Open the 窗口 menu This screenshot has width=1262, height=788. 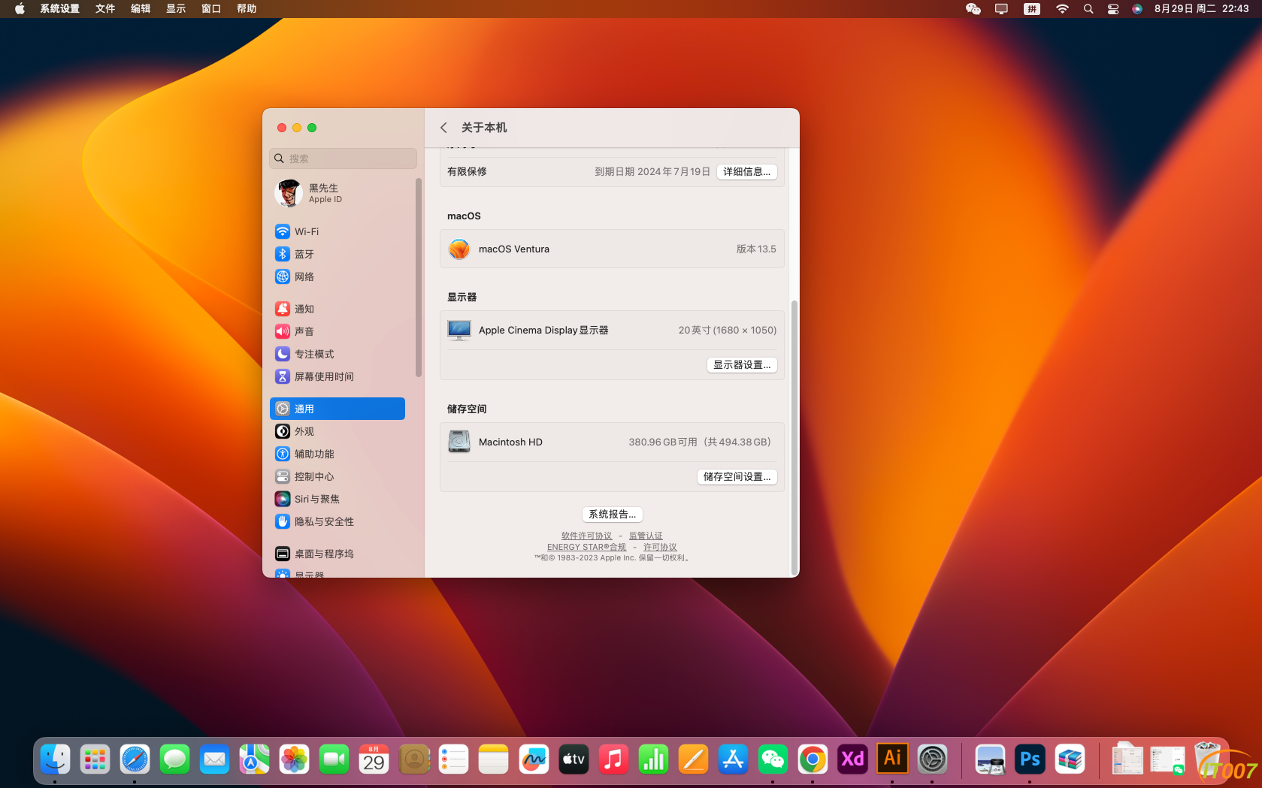211,9
